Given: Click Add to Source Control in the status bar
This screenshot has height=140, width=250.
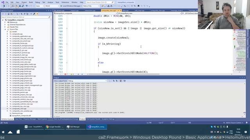Looking at the screenshot, I should click(234, 123).
